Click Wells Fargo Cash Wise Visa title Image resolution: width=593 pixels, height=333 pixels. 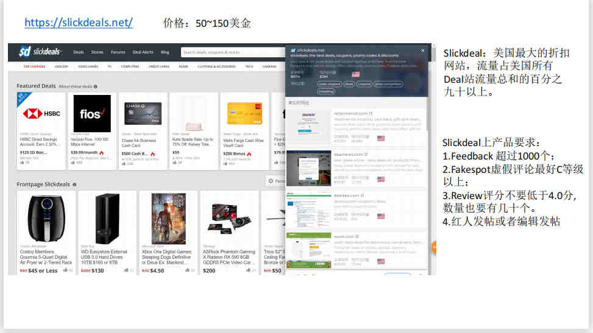[243, 143]
